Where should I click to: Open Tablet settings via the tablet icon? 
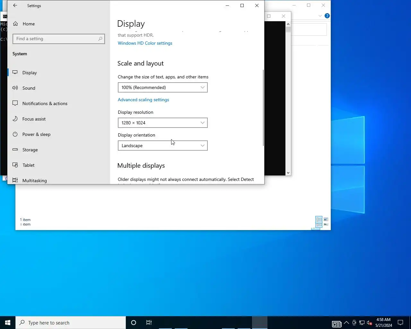point(15,165)
